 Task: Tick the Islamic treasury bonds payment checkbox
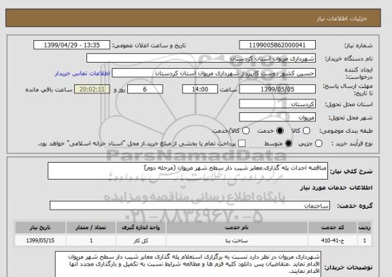point(242,144)
